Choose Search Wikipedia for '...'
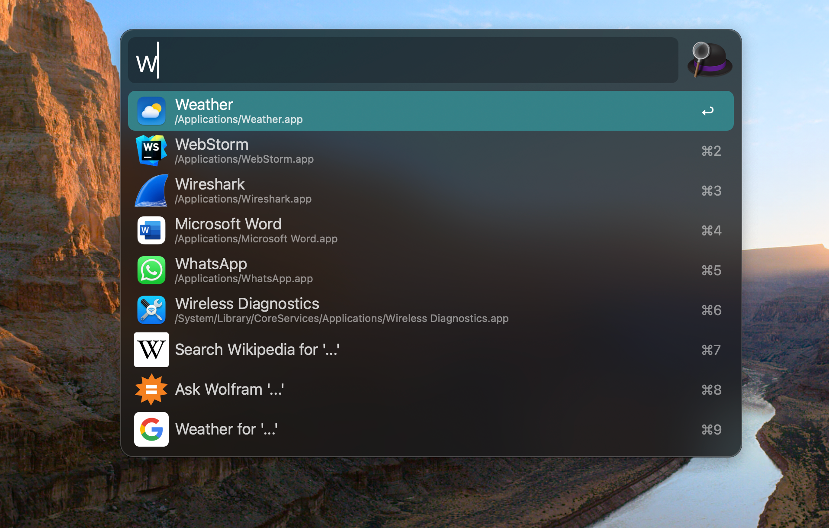The image size is (829, 528). tap(431, 350)
